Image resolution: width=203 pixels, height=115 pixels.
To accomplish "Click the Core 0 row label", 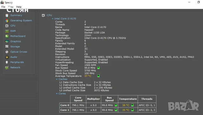I will [65, 105].
